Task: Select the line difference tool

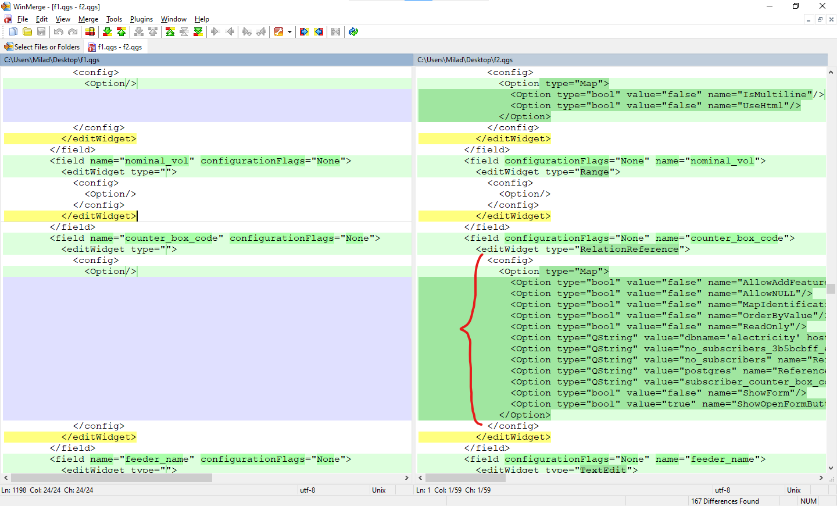Action: 90,31
